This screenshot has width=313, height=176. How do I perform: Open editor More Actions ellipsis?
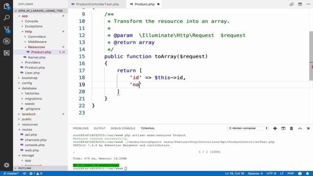point(308,4)
